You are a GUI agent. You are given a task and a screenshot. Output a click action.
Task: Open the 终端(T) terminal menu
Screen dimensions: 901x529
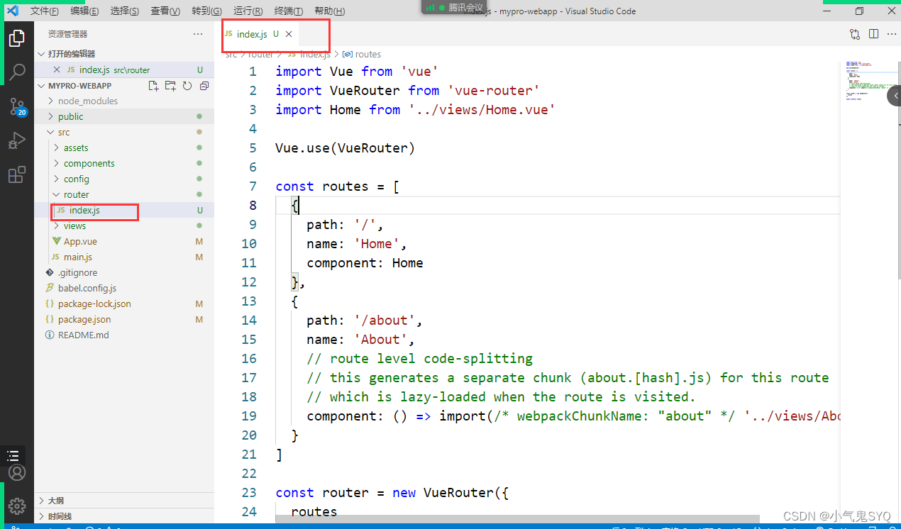(x=288, y=11)
